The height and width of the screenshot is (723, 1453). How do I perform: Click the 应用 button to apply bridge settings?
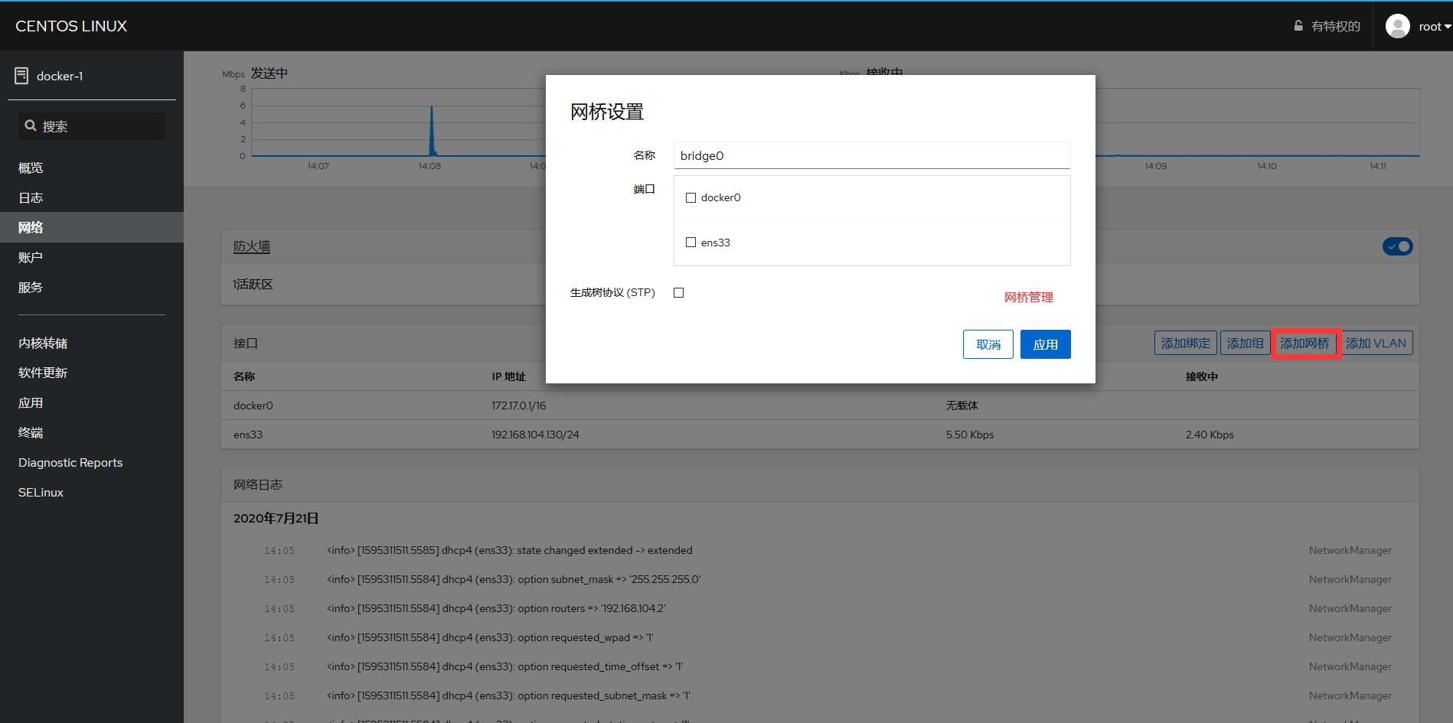pos(1045,344)
